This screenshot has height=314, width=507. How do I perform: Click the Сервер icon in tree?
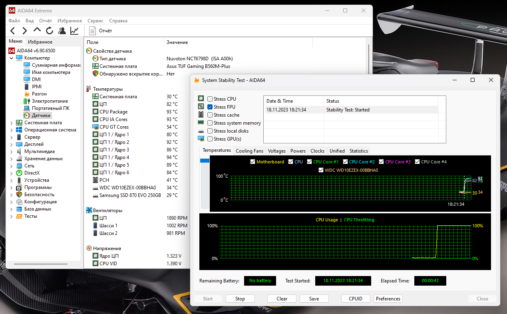(x=19, y=137)
